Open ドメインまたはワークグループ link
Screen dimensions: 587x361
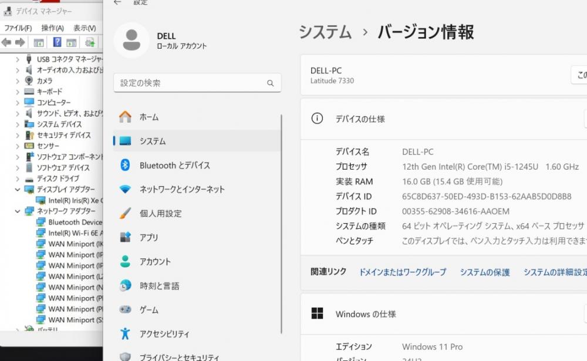[x=403, y=272]
